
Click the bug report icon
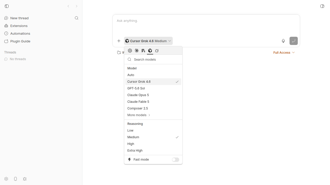[25, 179]
